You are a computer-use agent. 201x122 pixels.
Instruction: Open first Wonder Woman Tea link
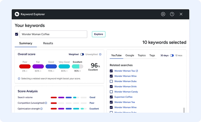pyautogui.click(x=125, y=71)
